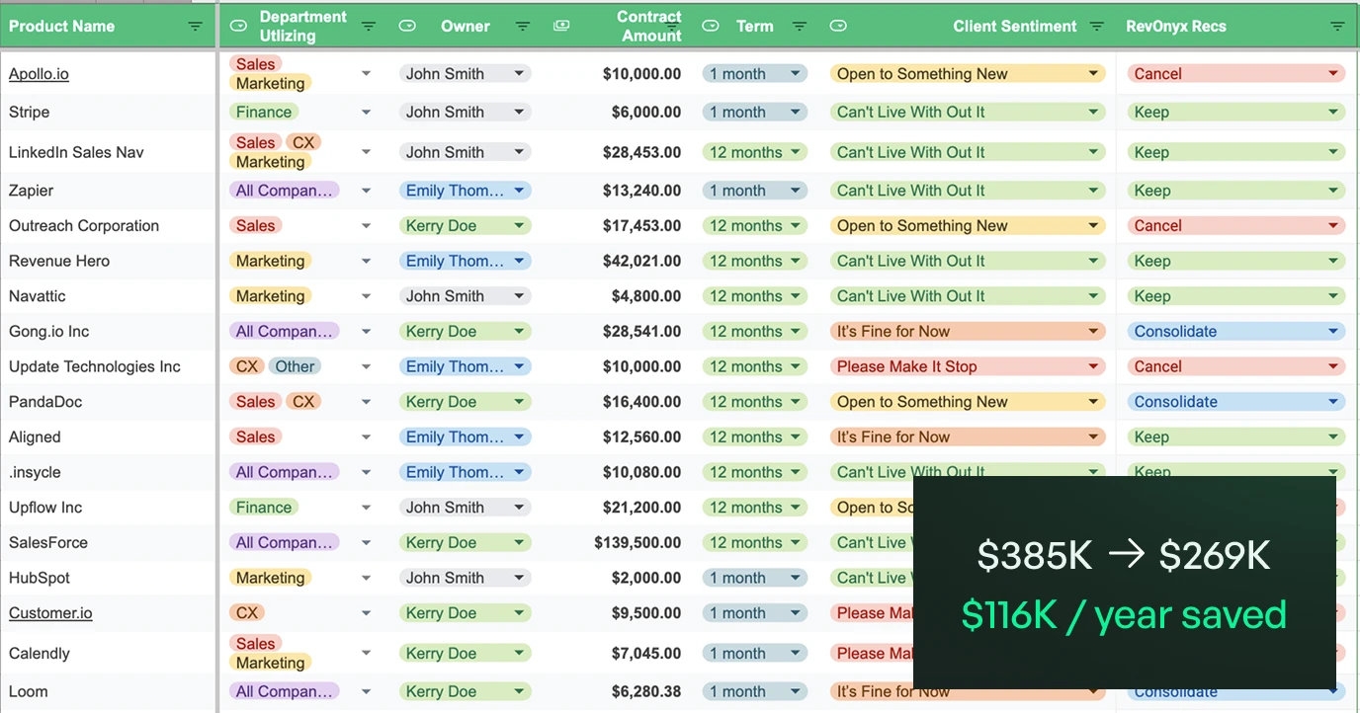
Task: Select SalesForce's $139,500.00 contract amount cell
Action: tap(637, 542)
